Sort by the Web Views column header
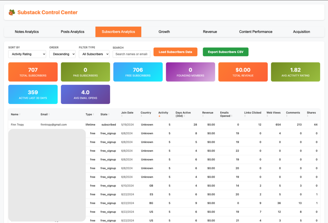Screen dimensions: 328x223 [273, 114]
